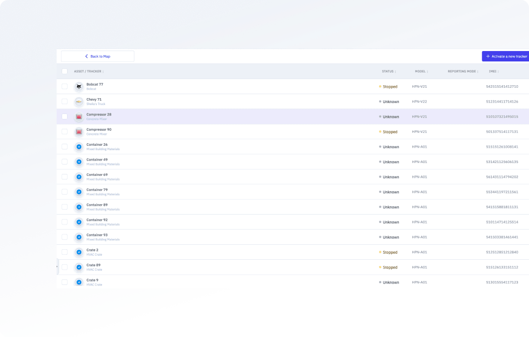Click the Compressor 28 asset icon
529x337 pixels.
click(x=79, y=117)
